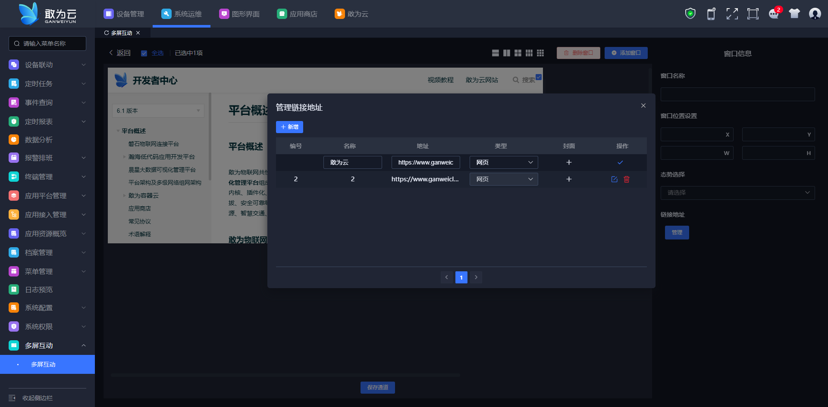Enter fullscreen using the expand arrows icon
This screenshot has height=407, width=828.
coord(732,14)
